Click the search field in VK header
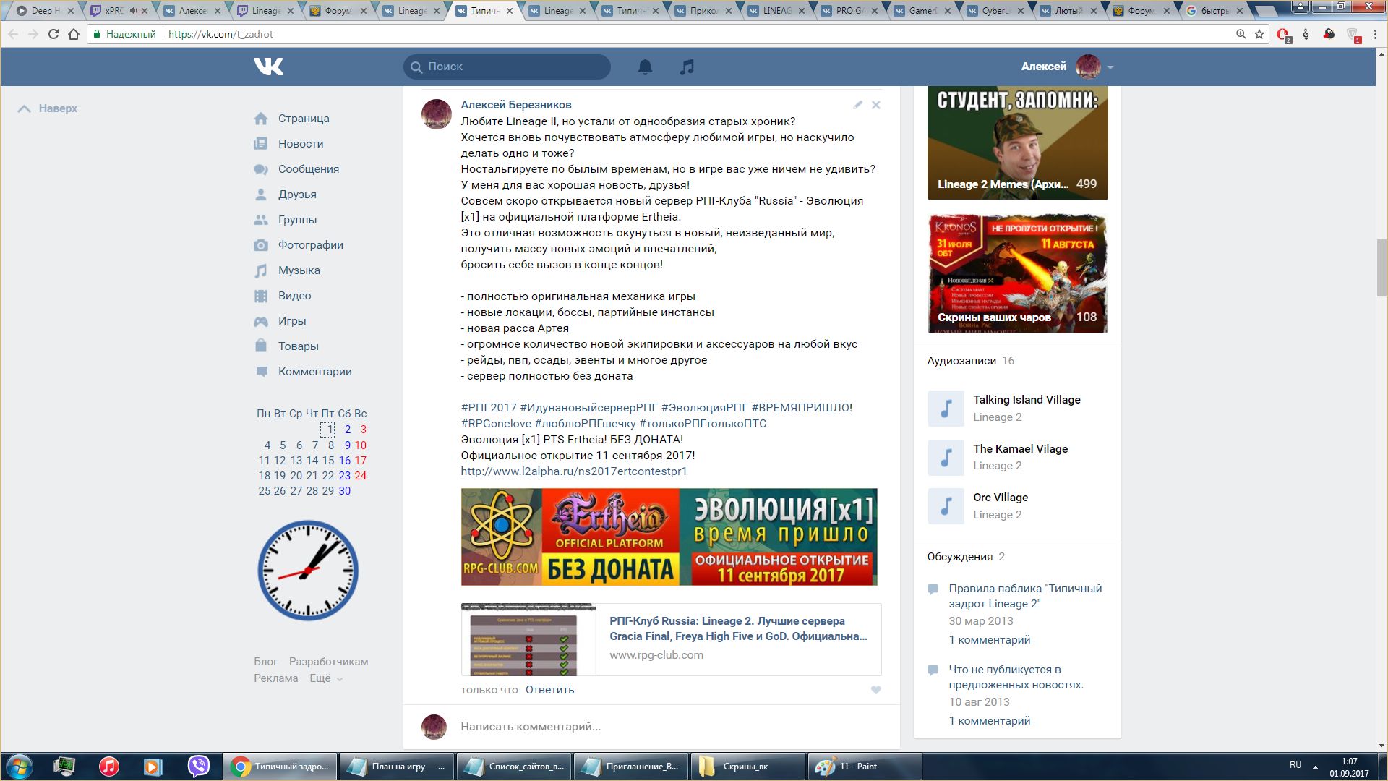1388x781 pixels. click(507, 67)
